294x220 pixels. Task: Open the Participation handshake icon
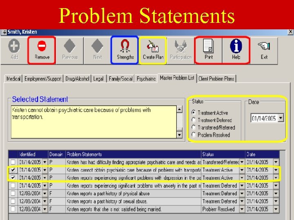pyautogui.click(x=180, y=46)
